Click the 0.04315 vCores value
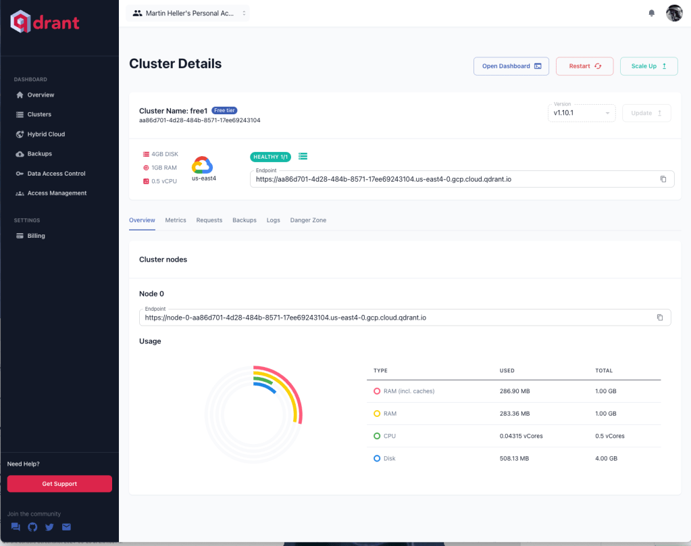The height and width of the screenshot is (546, 691). click(521, 436)
